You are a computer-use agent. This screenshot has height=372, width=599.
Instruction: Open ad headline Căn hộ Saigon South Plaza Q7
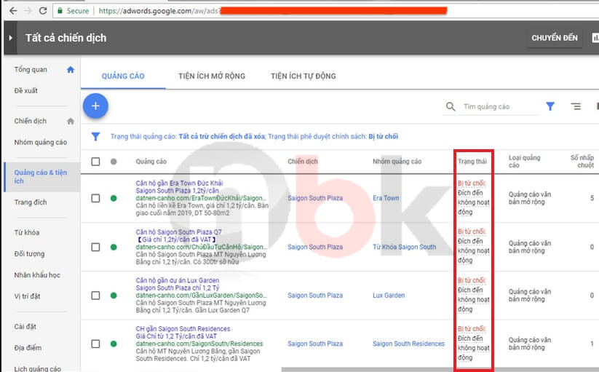click(178, 232)
